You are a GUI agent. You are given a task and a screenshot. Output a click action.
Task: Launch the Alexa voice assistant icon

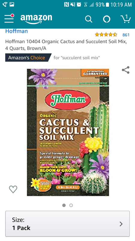[x=107, y=19]
